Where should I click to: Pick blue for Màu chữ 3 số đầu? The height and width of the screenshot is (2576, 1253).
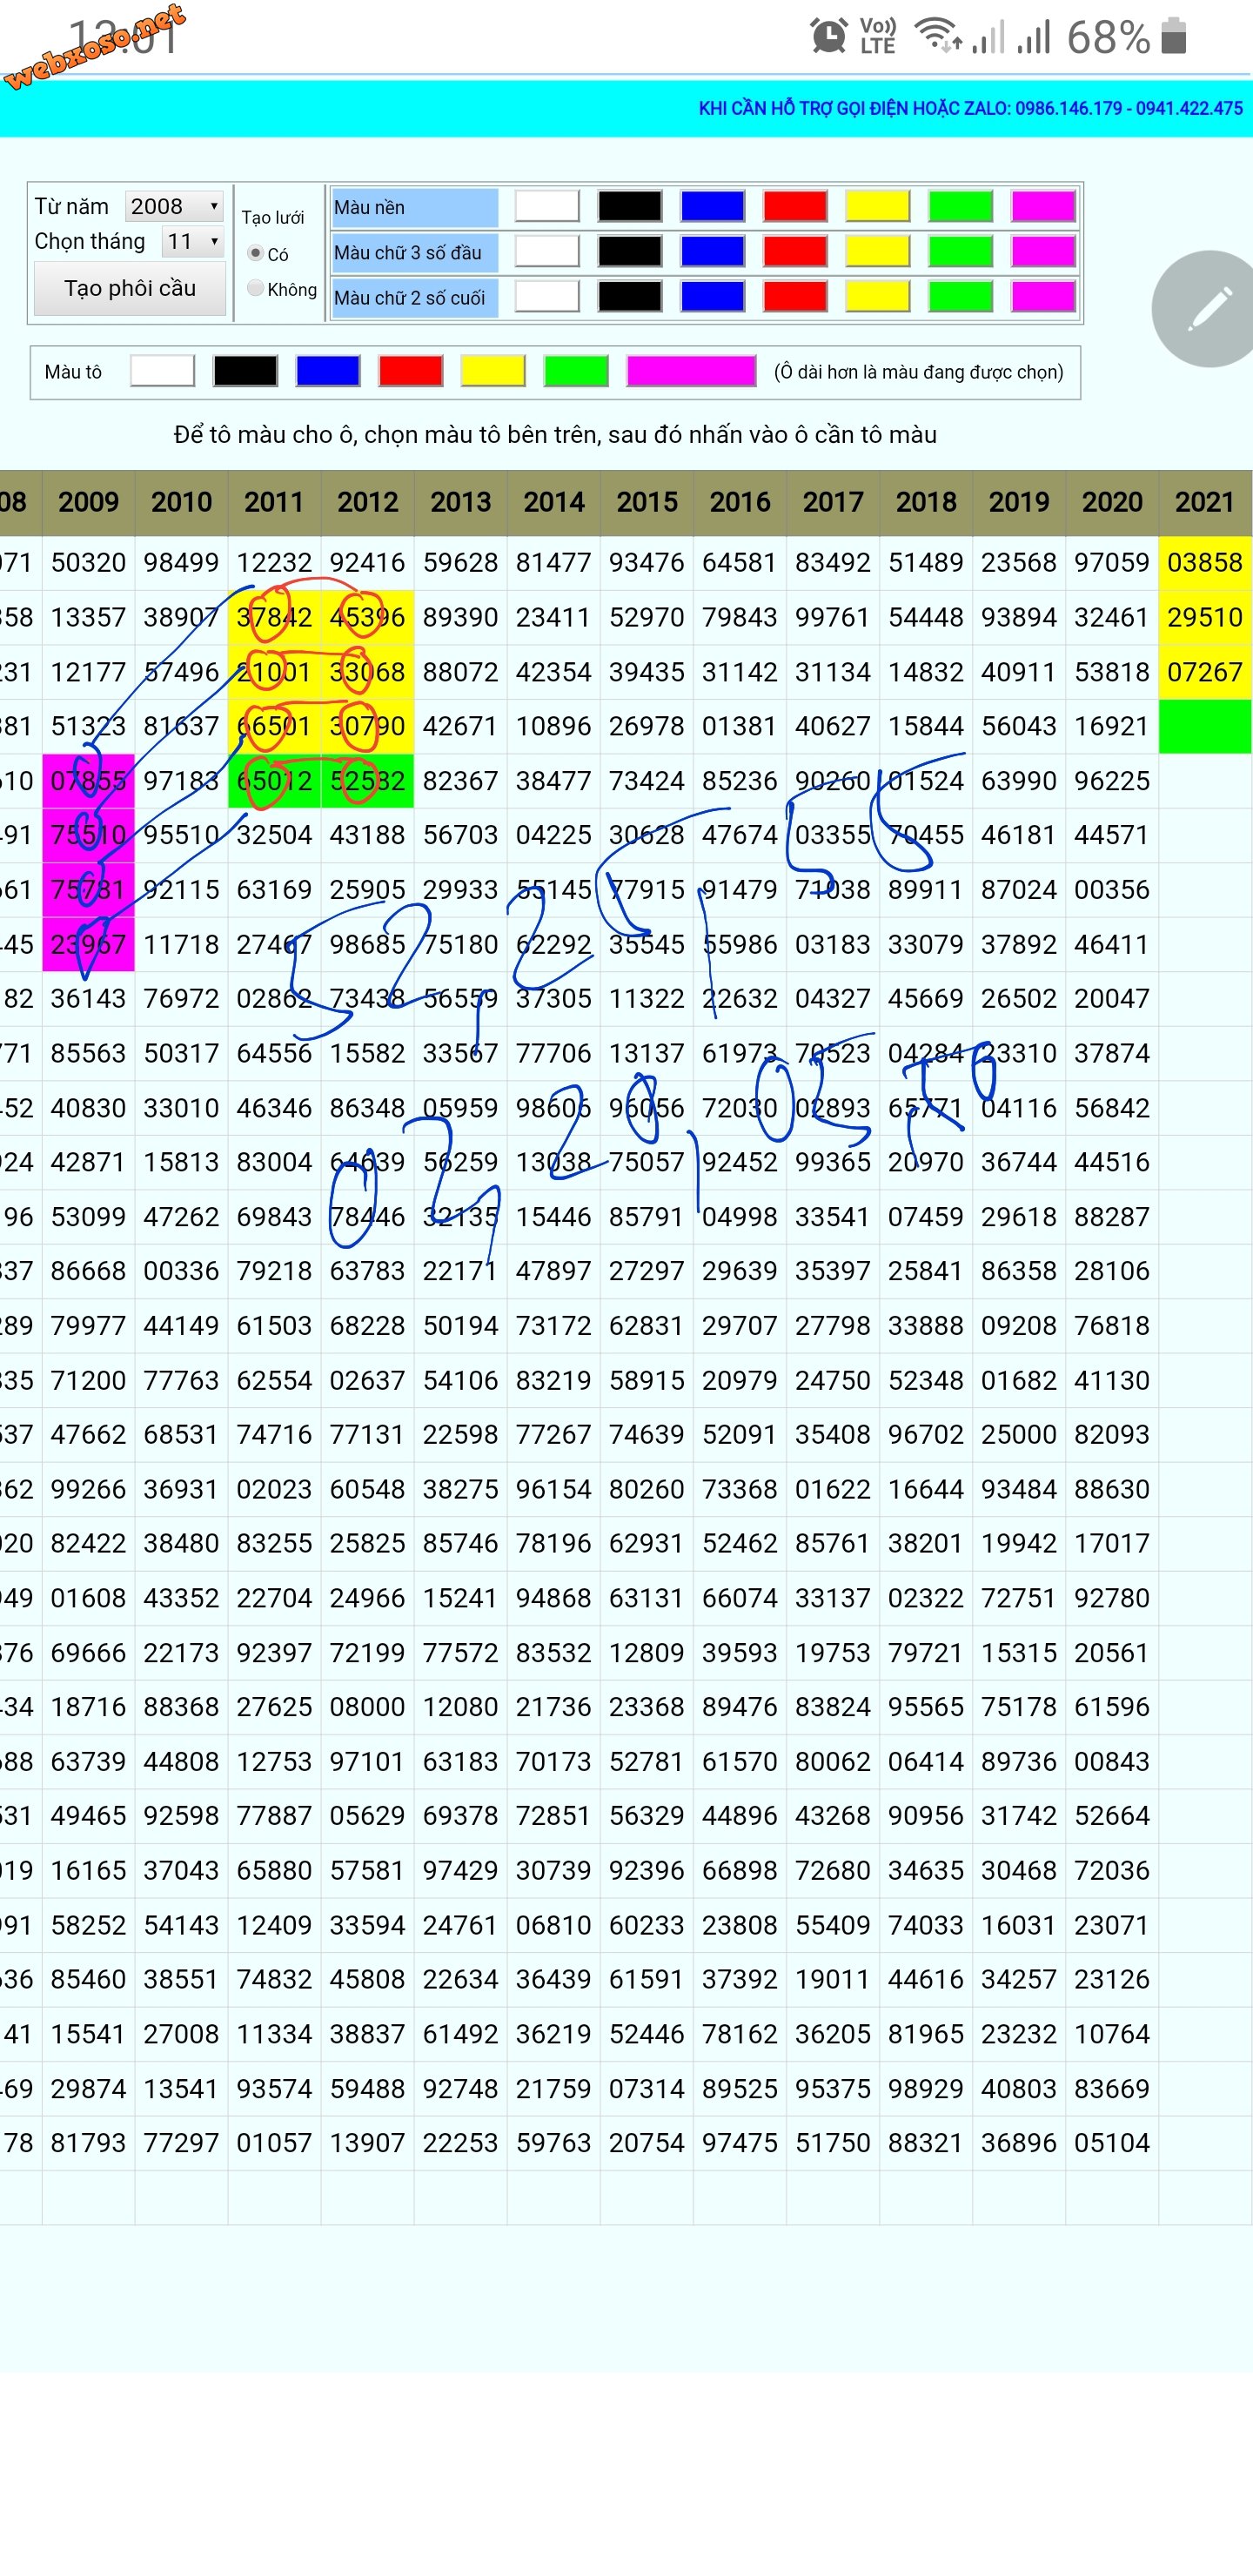click(x=713, y=252)
